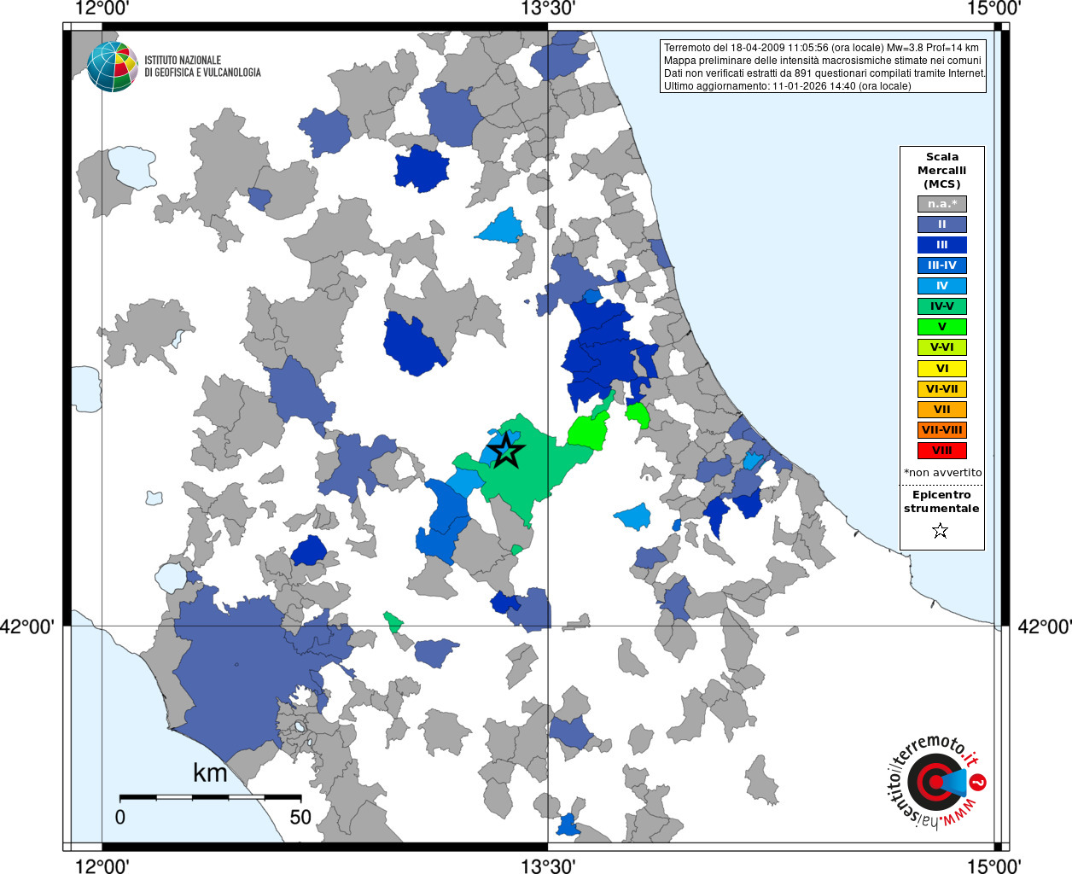The height and width of the screenshot is (874, 1072).
Task: Click 'Istituto Nazionale di Geofisica e Vulcanologia' text
Action: [x=202, y=67]
